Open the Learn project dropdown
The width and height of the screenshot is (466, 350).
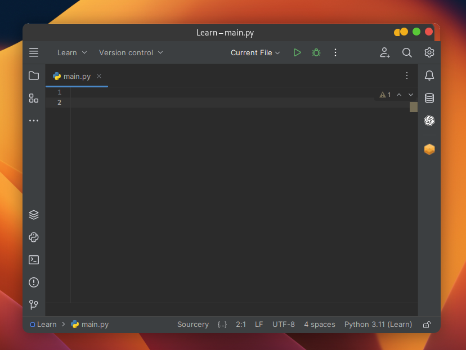[x=71, y=52]
